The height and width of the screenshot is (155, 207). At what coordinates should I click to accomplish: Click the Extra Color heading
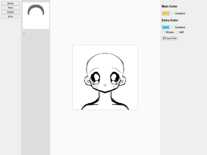[x=170, y=20]
